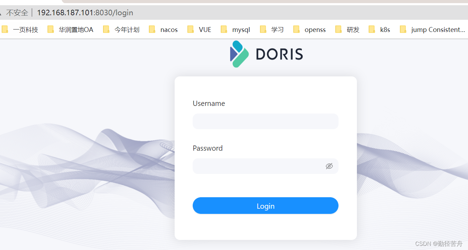
Task: Open the nacos bookmark
Action: [x=169, y=30]
